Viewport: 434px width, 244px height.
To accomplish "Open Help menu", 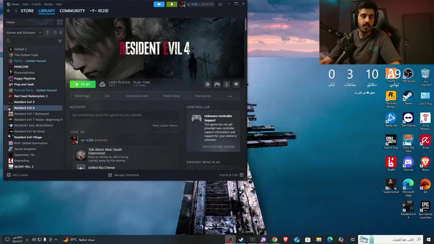I will [x=59, y=4].
